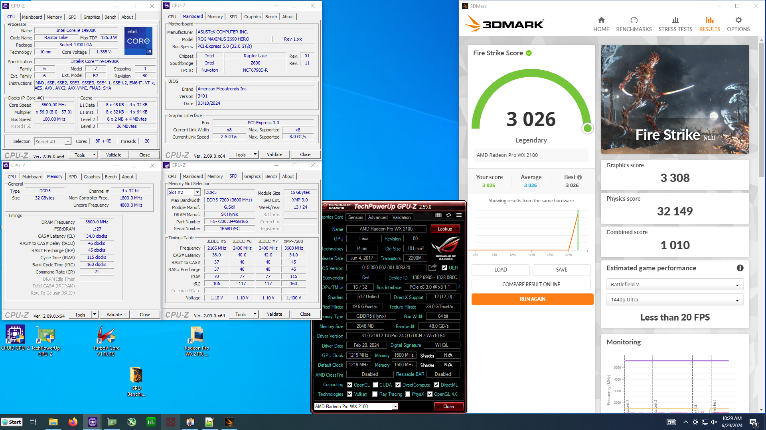Expand Tools arrow in CPU-Z CPU window
Image resolution: width=766 pixels, height=430 pixels.
click(95, 155)
